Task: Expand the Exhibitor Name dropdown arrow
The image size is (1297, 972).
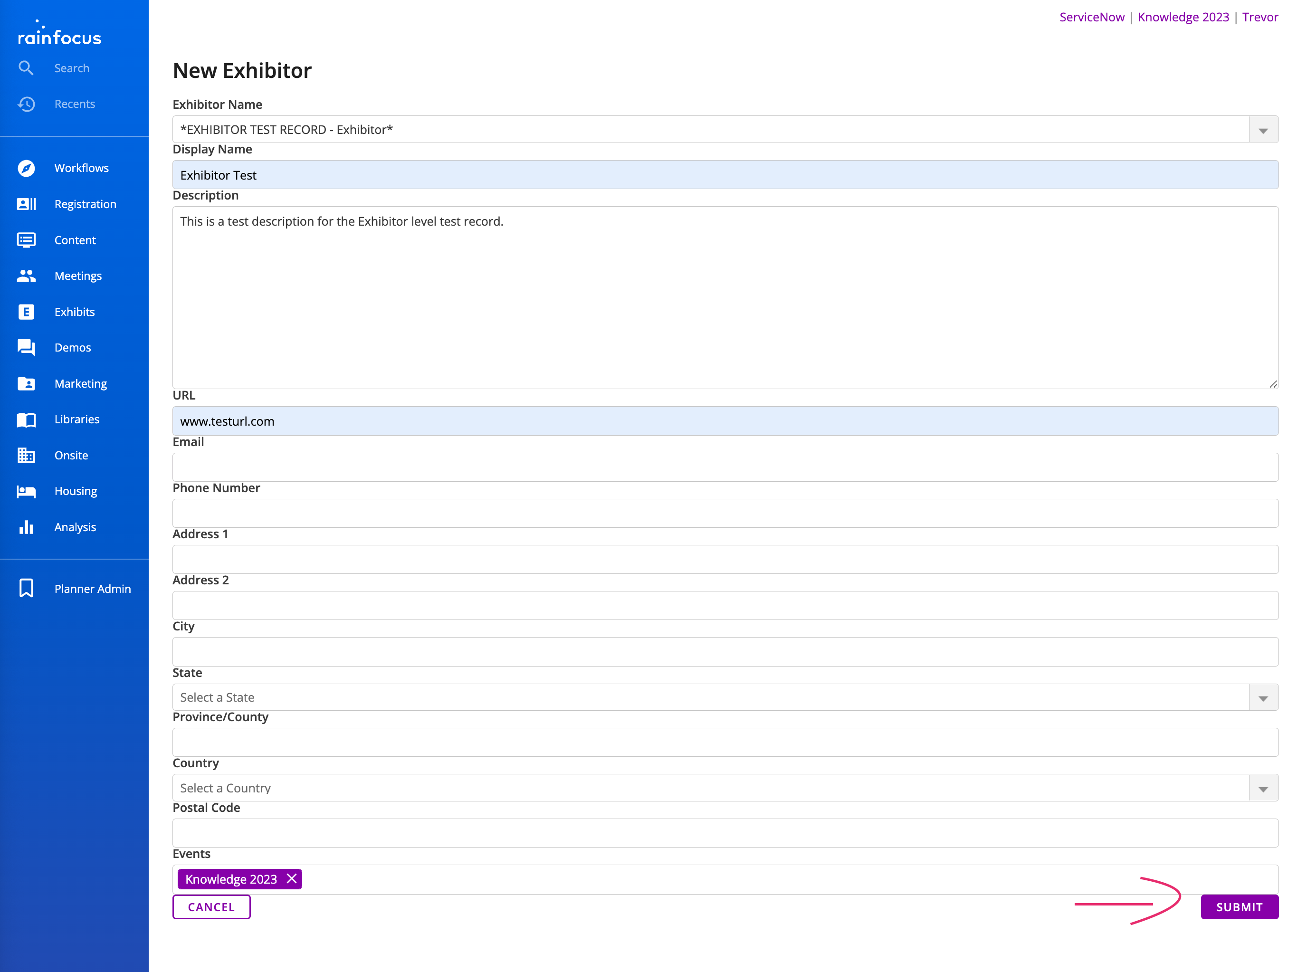Action: 1263,130
